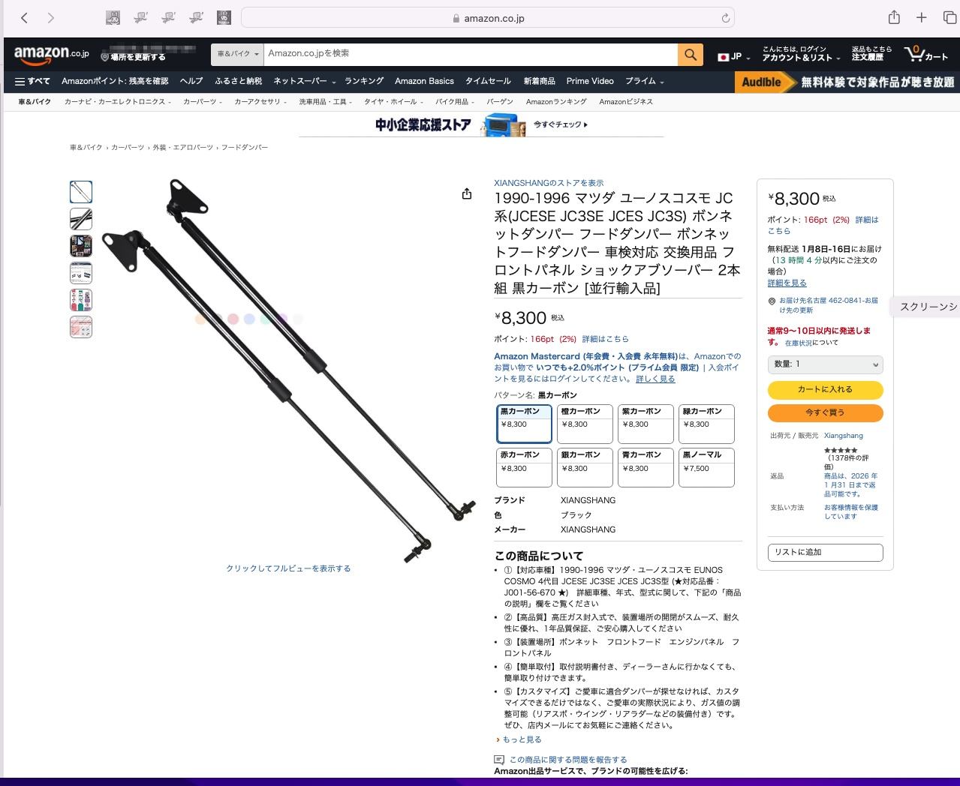960x786 pixels.
Task: Open the shopping cart icon
Action: click(x=925, y=54)
